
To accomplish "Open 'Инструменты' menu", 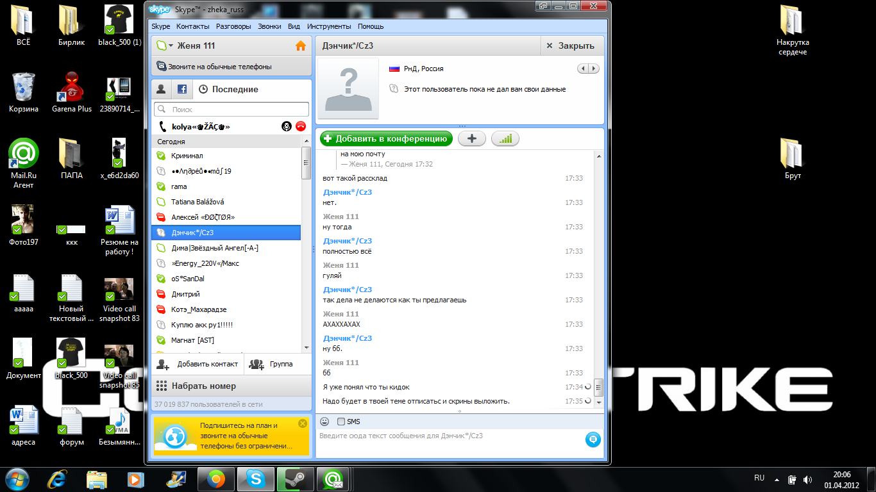I will pyautogui.click(x=329, y=26).
